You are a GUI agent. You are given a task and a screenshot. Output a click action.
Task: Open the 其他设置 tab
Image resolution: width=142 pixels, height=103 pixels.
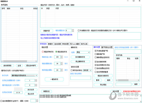point(65,44)
